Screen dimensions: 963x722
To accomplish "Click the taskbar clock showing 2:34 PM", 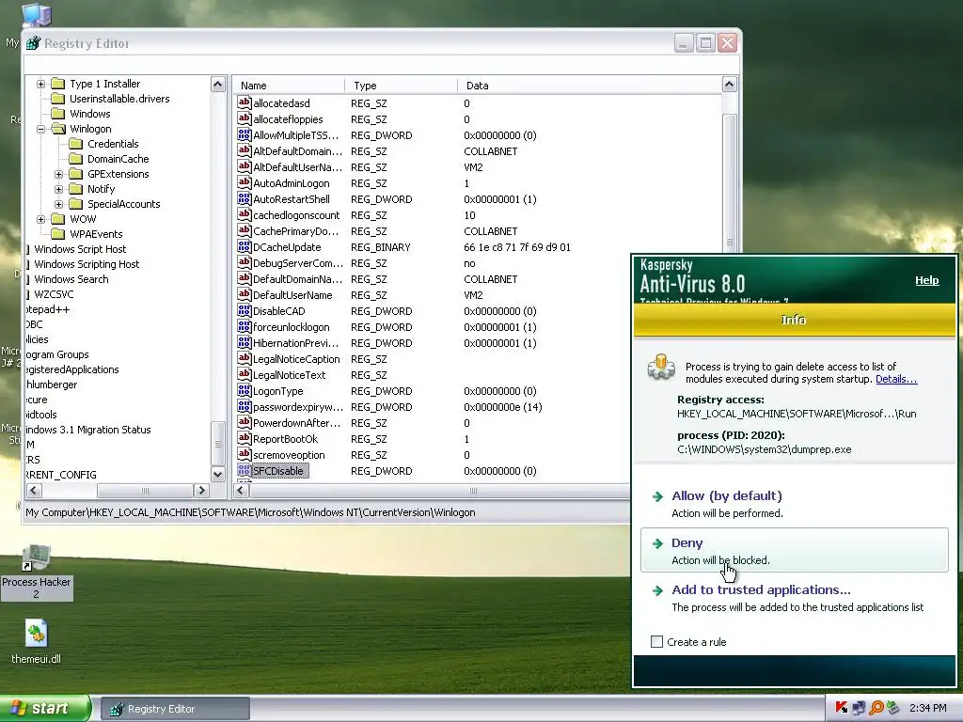I will coord(927,708).
